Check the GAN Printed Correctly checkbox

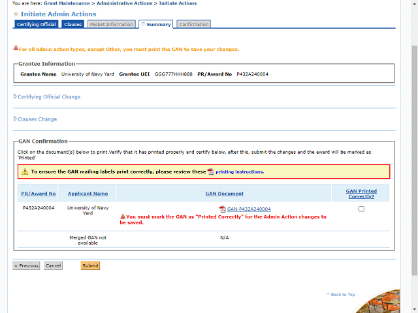point(361,209)
